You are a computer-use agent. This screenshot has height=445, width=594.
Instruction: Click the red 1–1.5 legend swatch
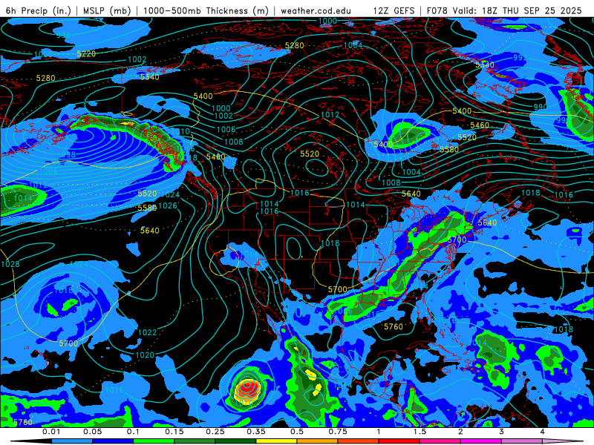point(399,441)
